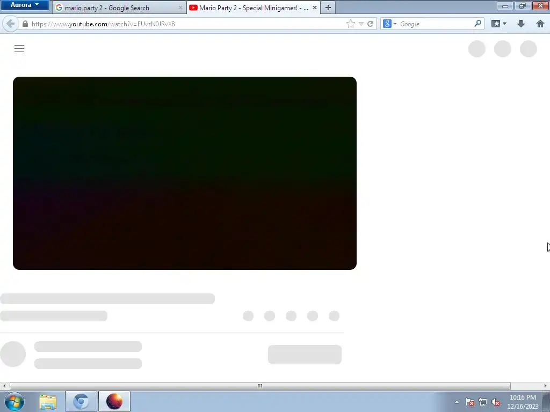Click in the Google search box
The image size is (550, 412).
435,24
